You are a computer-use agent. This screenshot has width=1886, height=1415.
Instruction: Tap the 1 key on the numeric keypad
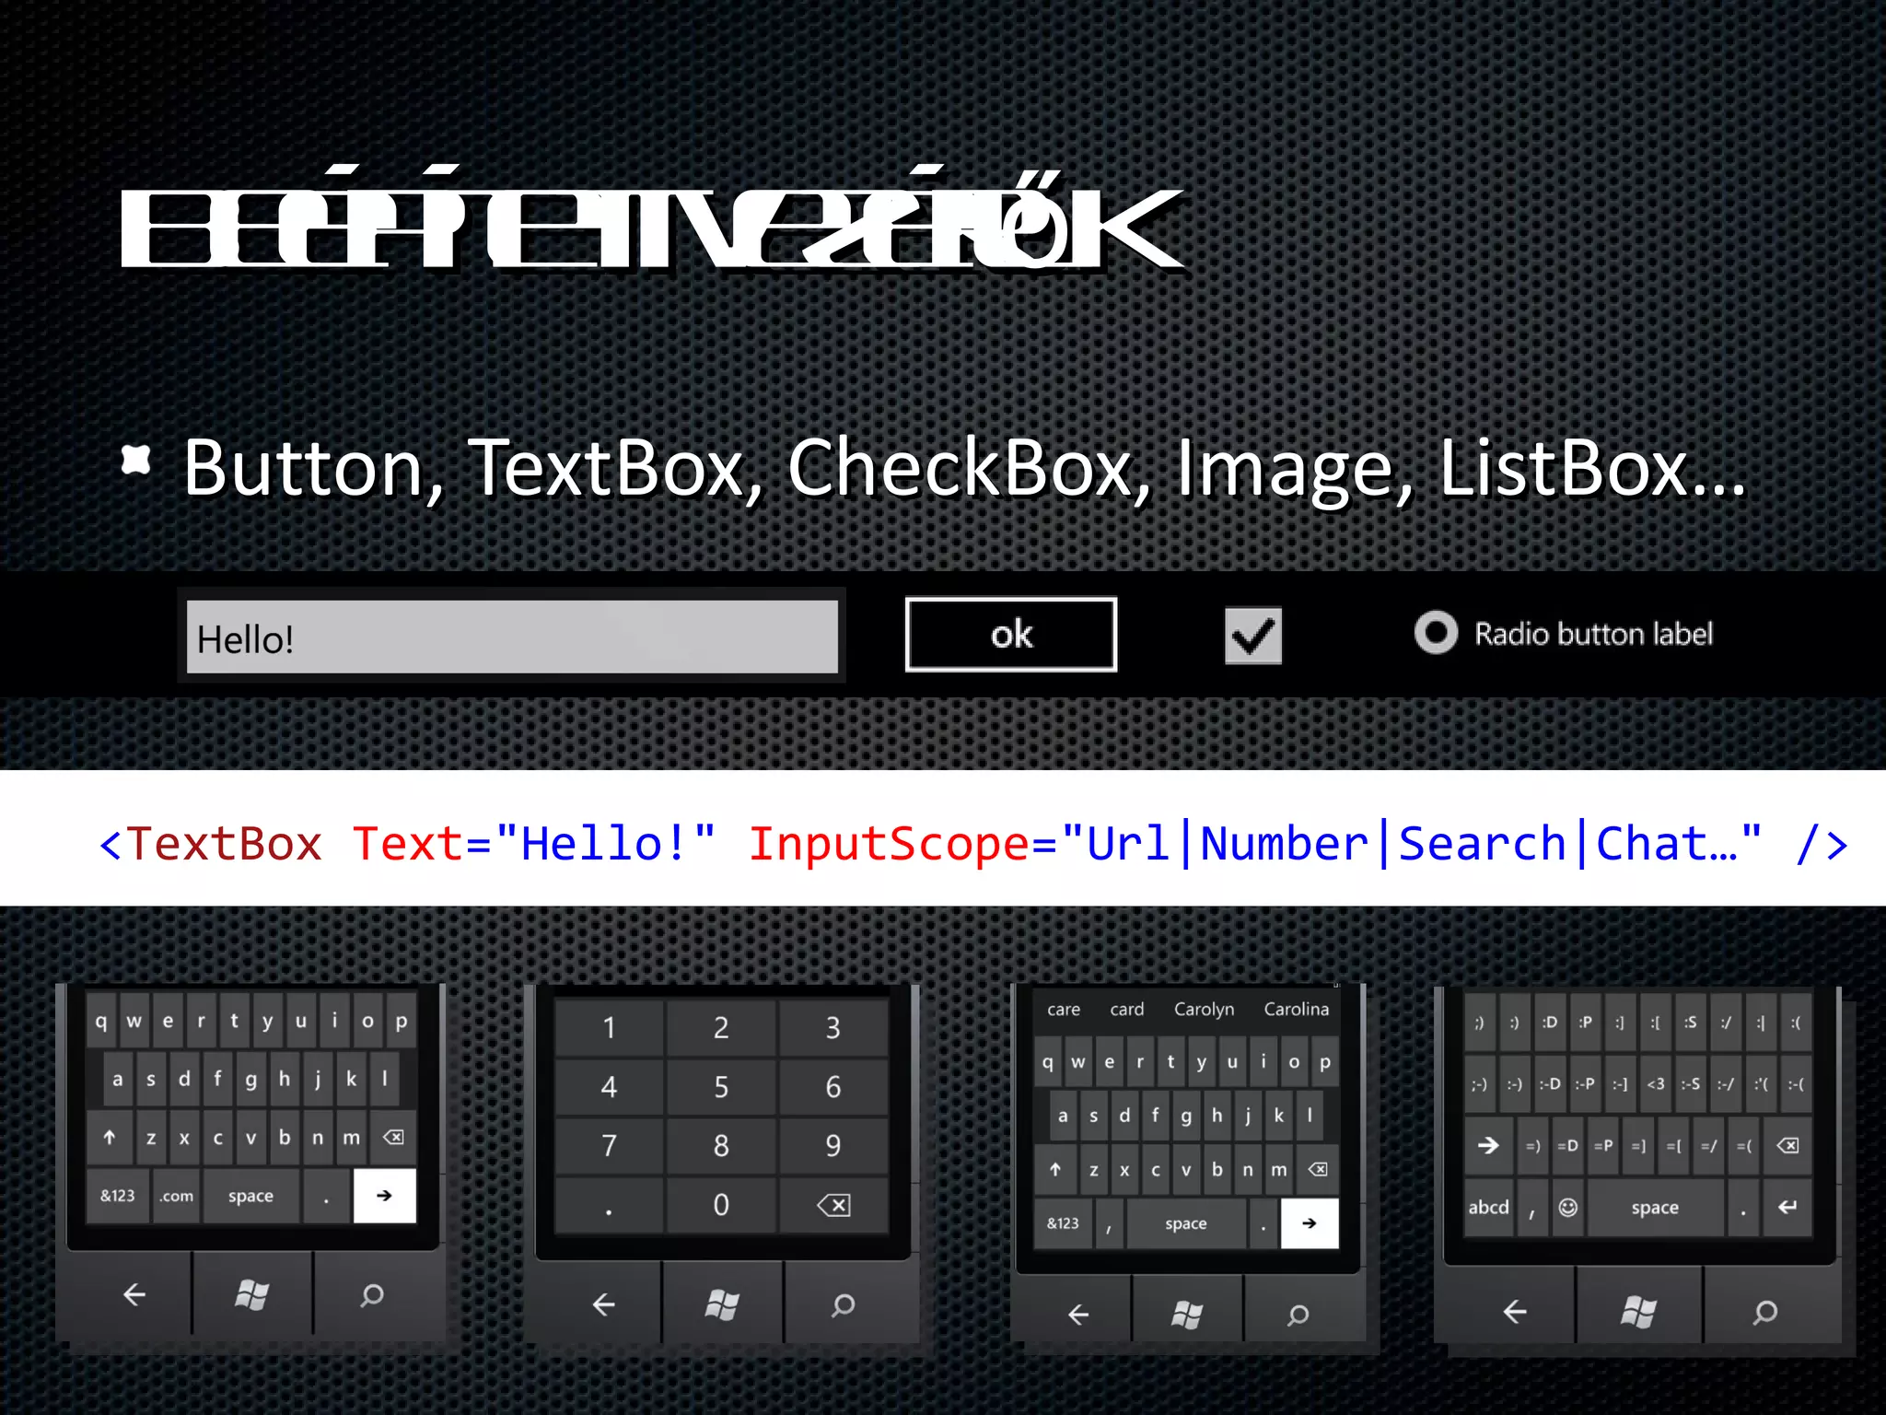click(609, 1027)
